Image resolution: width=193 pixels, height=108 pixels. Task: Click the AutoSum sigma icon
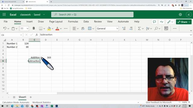(139, 28)
